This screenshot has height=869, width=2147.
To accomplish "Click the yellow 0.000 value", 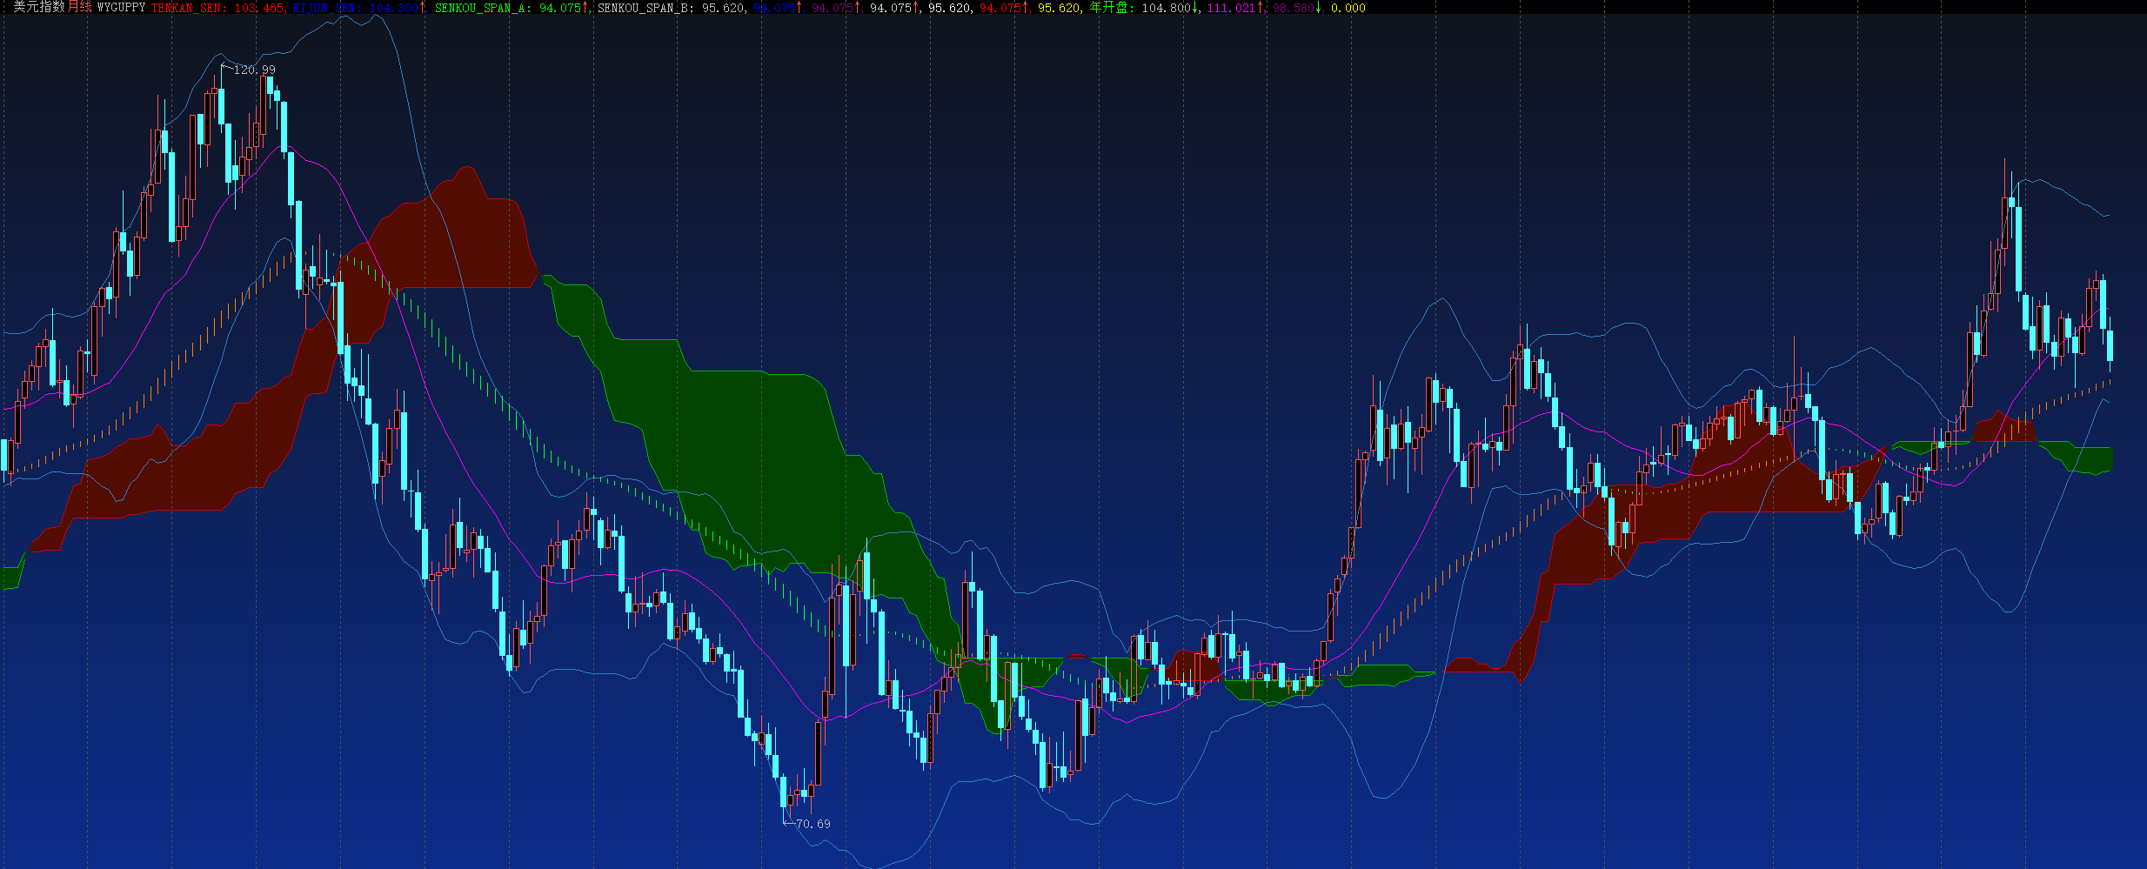I will click(x=1348, y=8).
